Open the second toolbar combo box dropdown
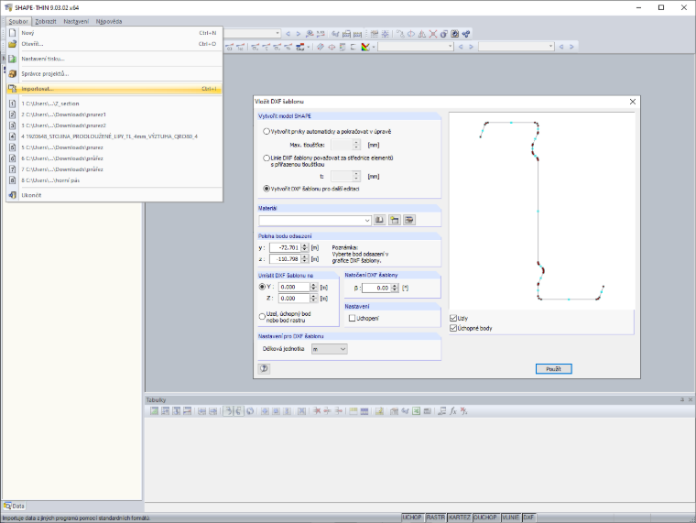 pyautogui.click(x=450, y=46)
